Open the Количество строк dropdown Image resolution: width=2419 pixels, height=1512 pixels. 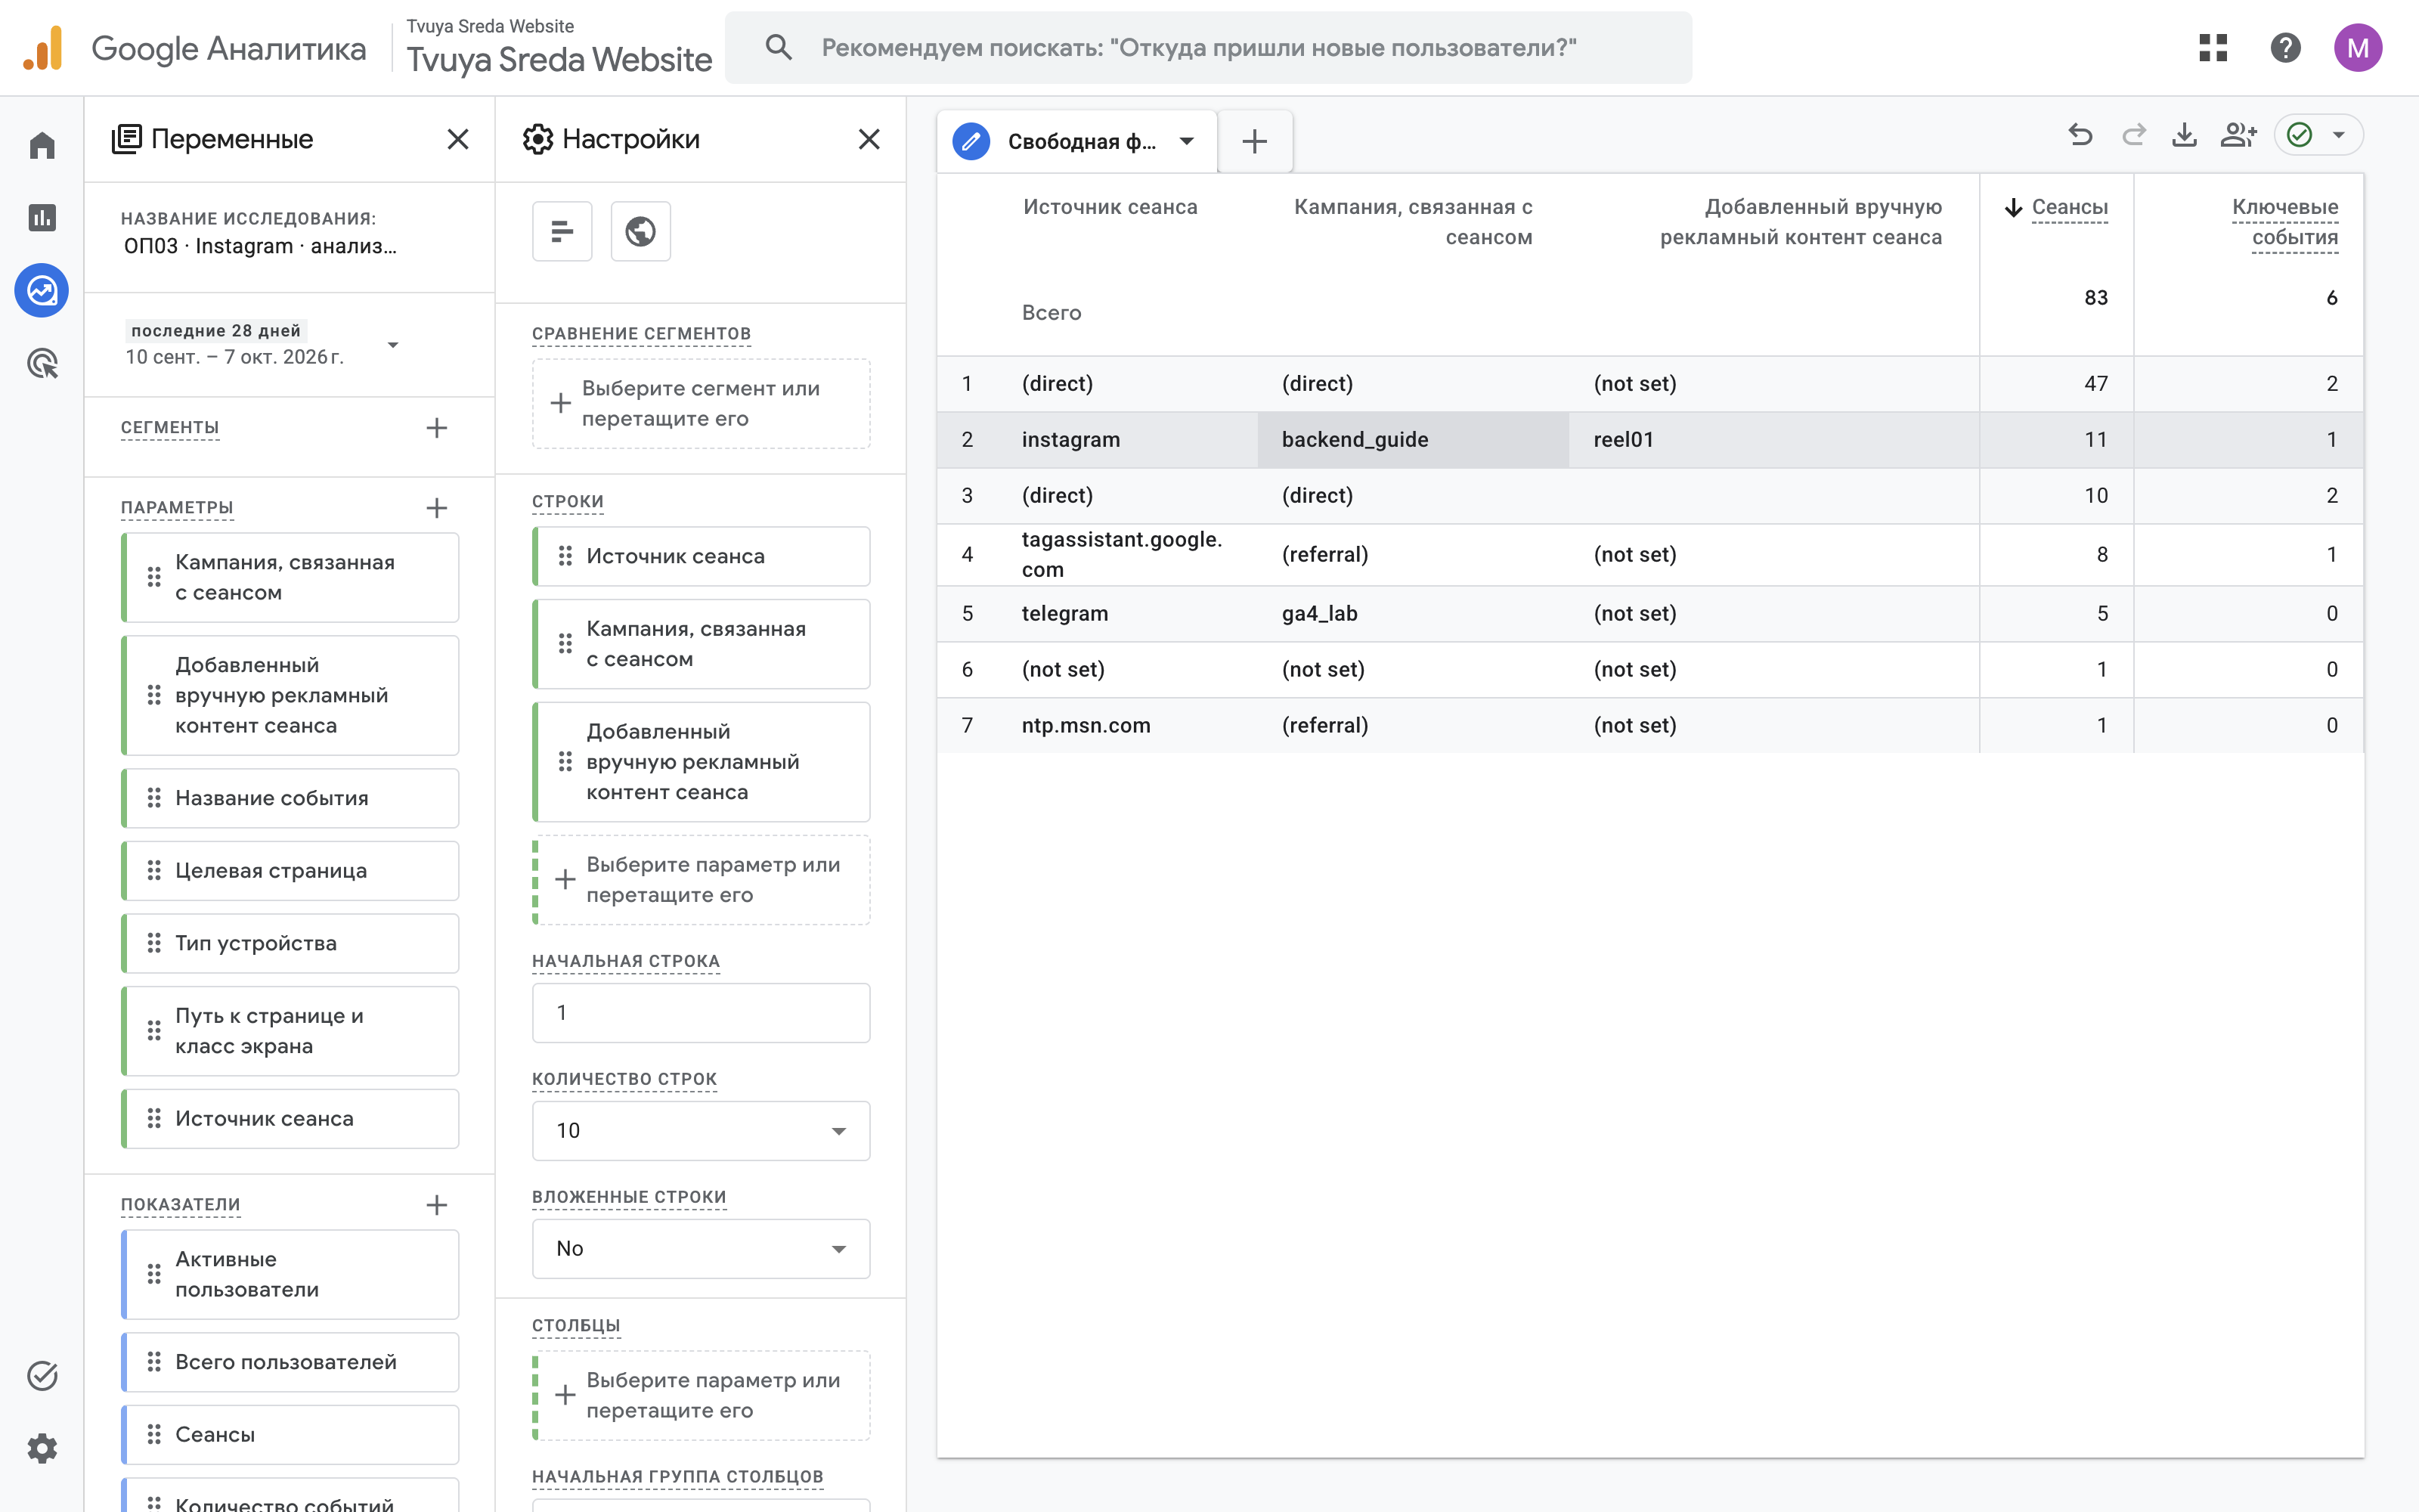coord(701,1131)
